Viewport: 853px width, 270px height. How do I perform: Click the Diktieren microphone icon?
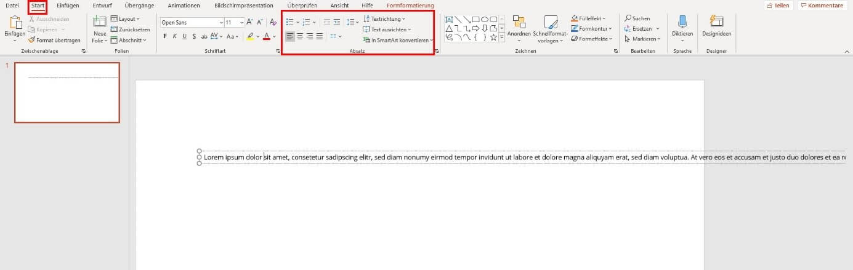pos(682,29)
